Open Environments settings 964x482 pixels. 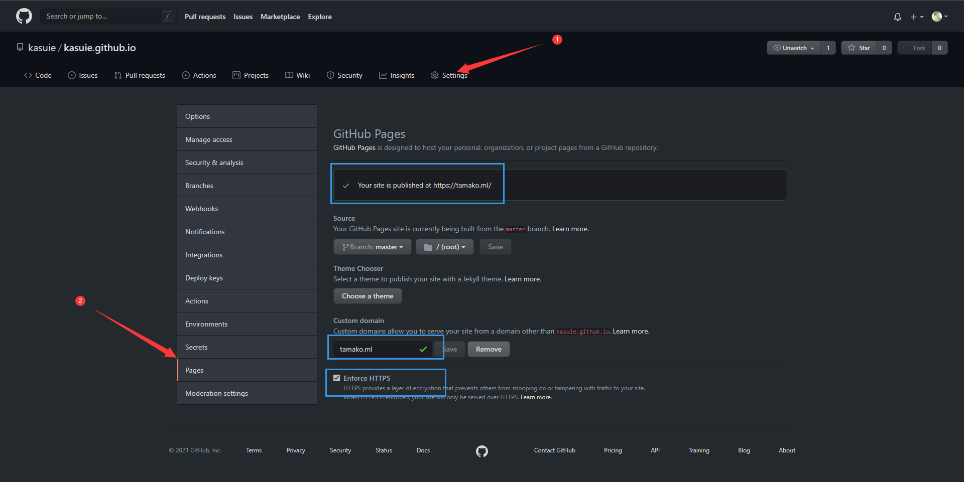pos(247,324)
